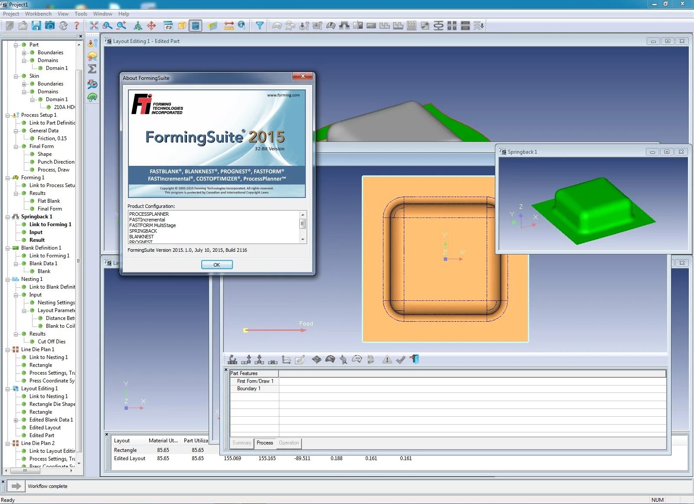Collapse the Layout Editing 1 tree node
This screenshot has width=694, height=504.
pyautogui.click(x=8, y=389)
